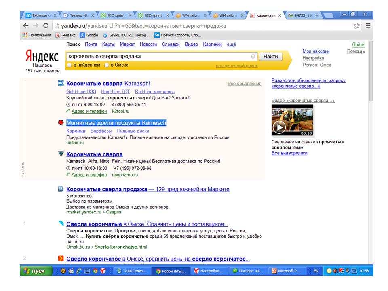The height and width of the screenshot is (291, 388).
Task: Open the GISMETEO.RU bookmark
Action: tap(126, 35)
